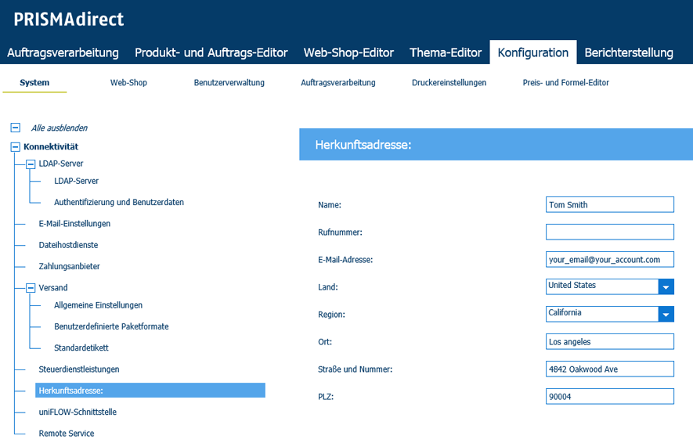
Task: Click the Straße und Nummer field
Action: (609, 369)
